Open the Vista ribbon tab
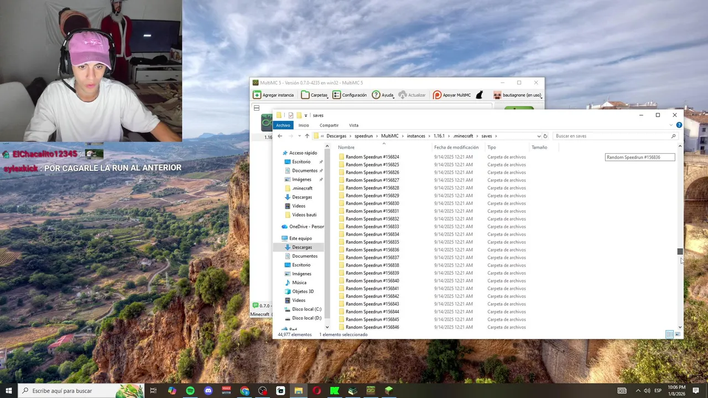The height and width of the screenshot is (398, 708). [353, 125]
